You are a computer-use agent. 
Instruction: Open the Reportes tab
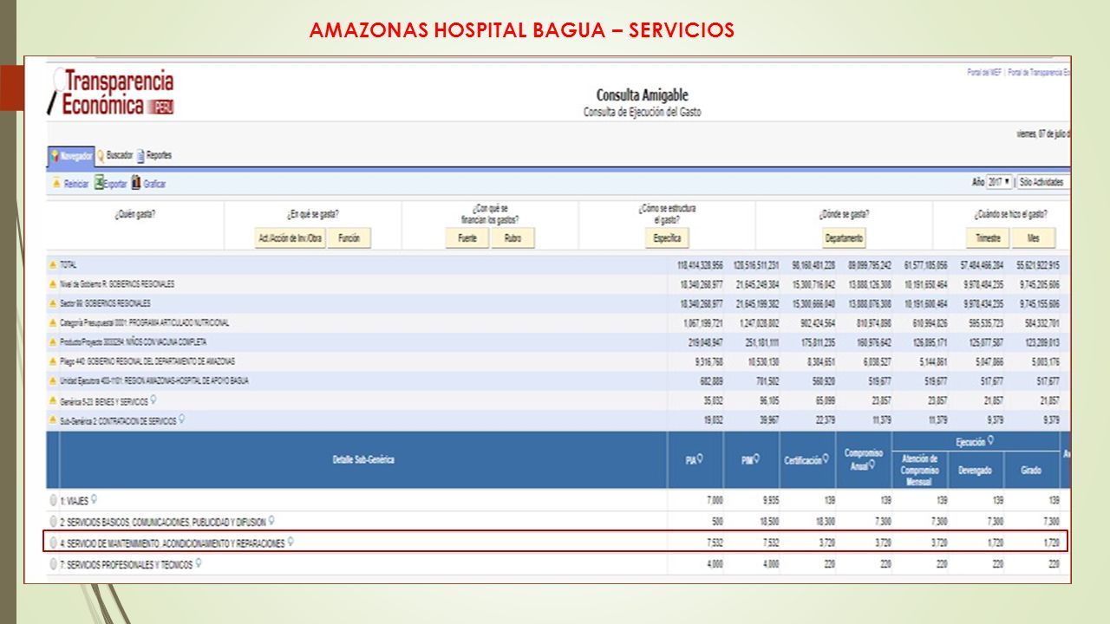coord(154,156)
